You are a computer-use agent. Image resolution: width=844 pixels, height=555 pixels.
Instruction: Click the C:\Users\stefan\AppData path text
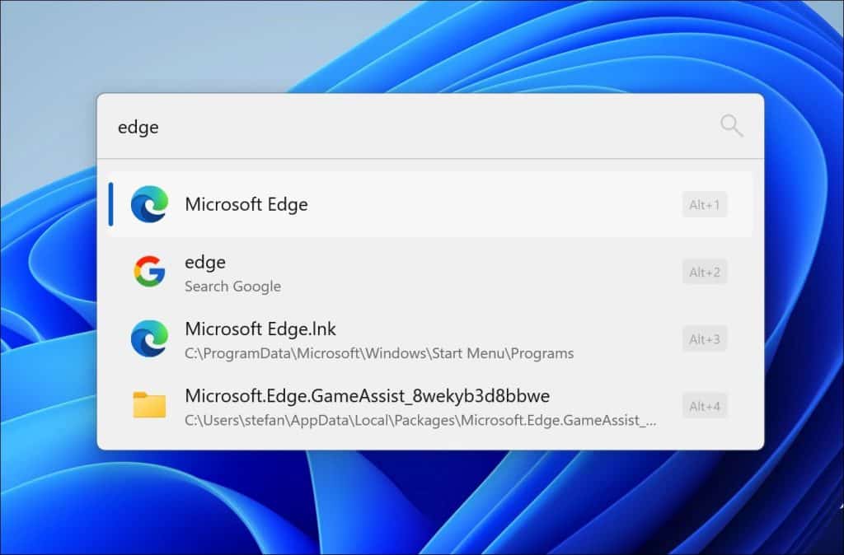(420, 420)
